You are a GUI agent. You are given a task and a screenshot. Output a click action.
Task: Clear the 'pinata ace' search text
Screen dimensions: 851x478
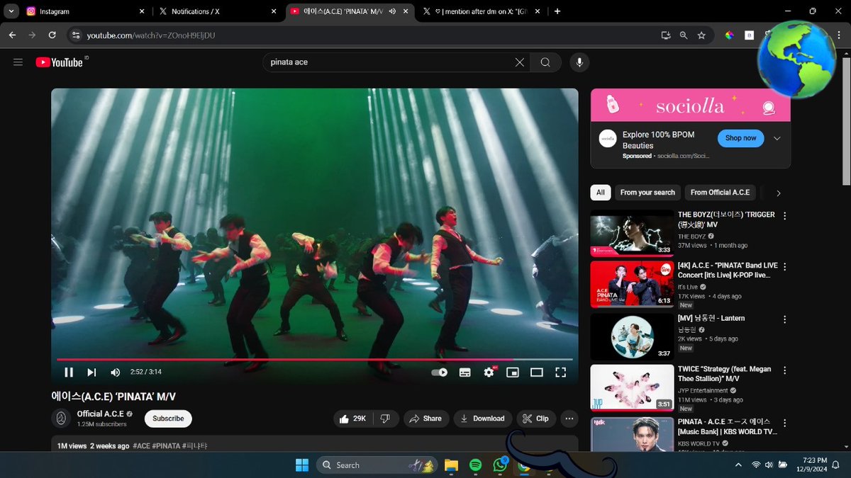520,62
